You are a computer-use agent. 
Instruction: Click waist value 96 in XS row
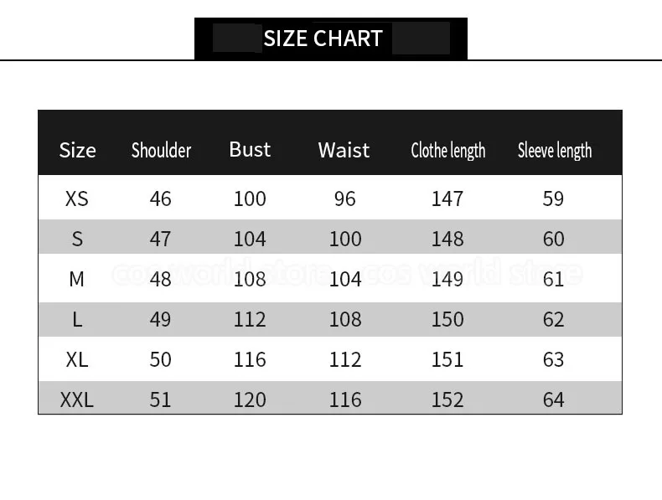point(344,198)
